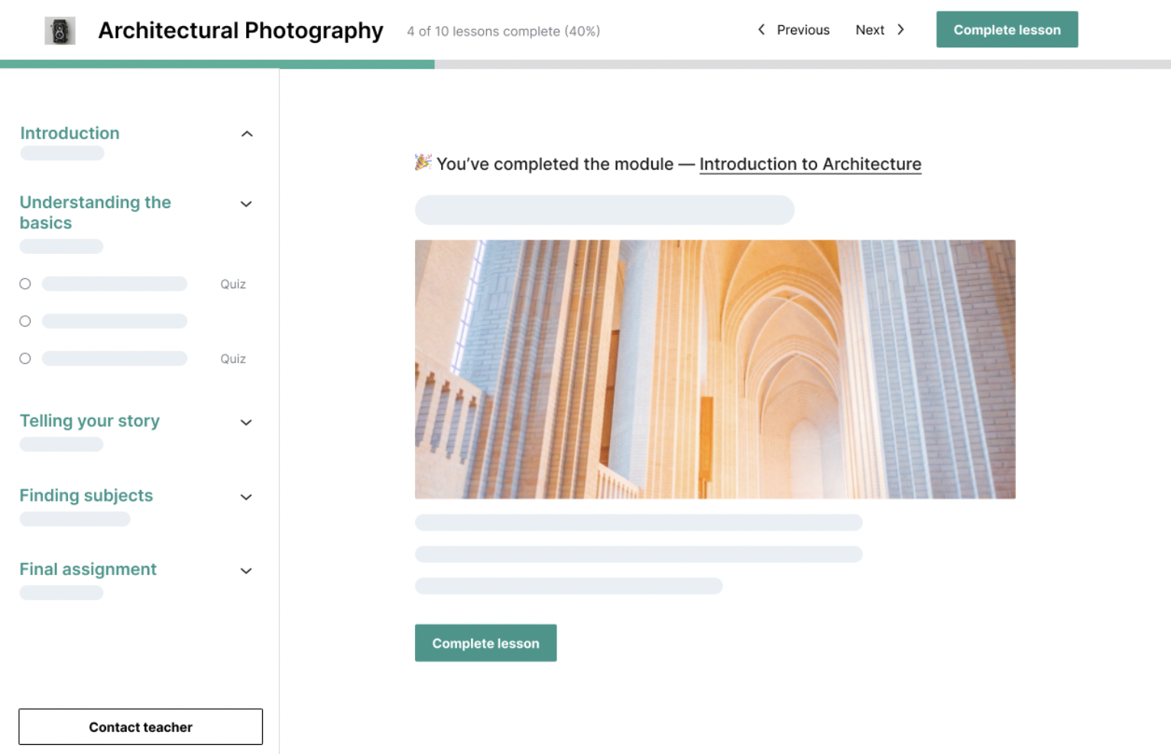This screenshot has height=754, width=1171.
Task: Select the last quiz lesson circle
Action: (x=25, y=358)
